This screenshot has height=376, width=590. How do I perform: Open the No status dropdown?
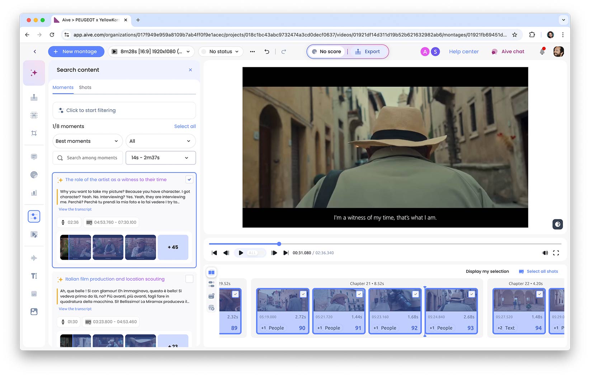click(221, 52)
